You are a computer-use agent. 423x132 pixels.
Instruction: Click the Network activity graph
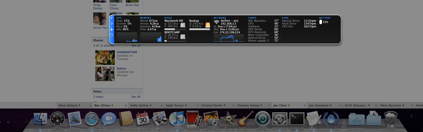point(229,38)
